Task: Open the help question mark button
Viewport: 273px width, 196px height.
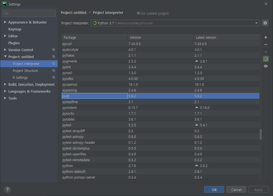Action: click(x=7, y=189)
